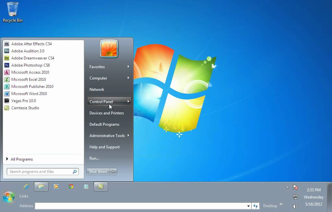Screen dimensions: 332x212
Task: Launch Adobe Audition 3.0 icon
Action: 7,51
